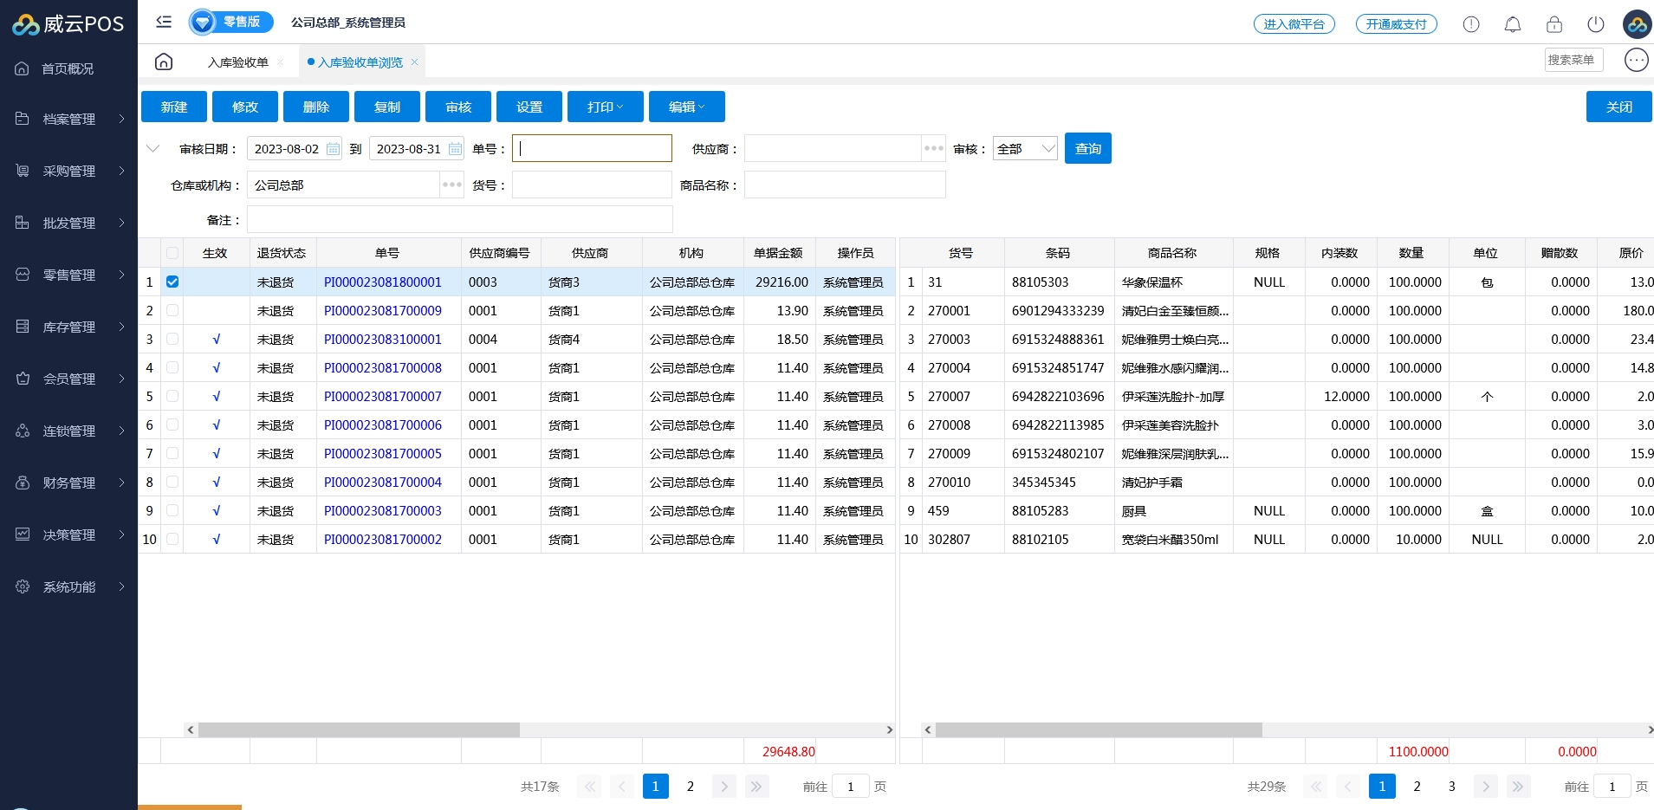Click the 查询 search button
This screenshot has height=810, width=1654.
[1087, 149]
